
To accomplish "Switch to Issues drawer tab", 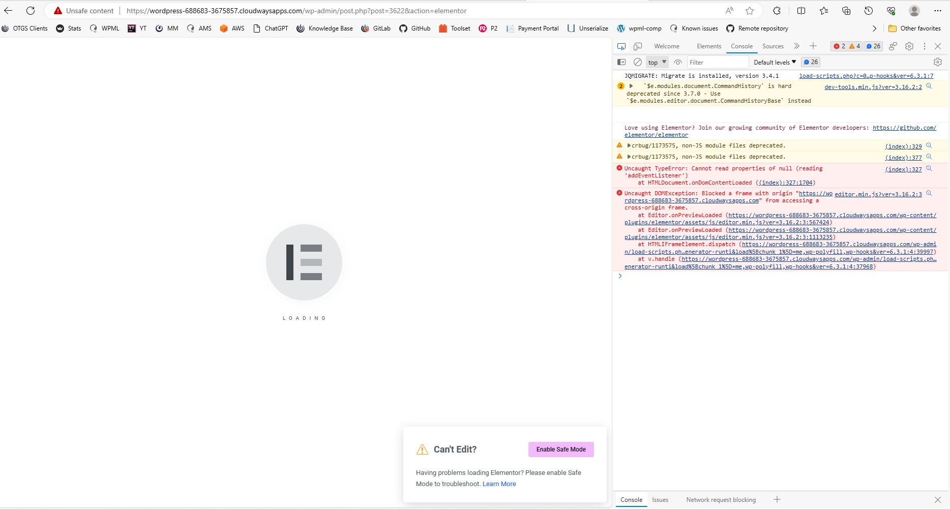I will click(x=660, y=500).
